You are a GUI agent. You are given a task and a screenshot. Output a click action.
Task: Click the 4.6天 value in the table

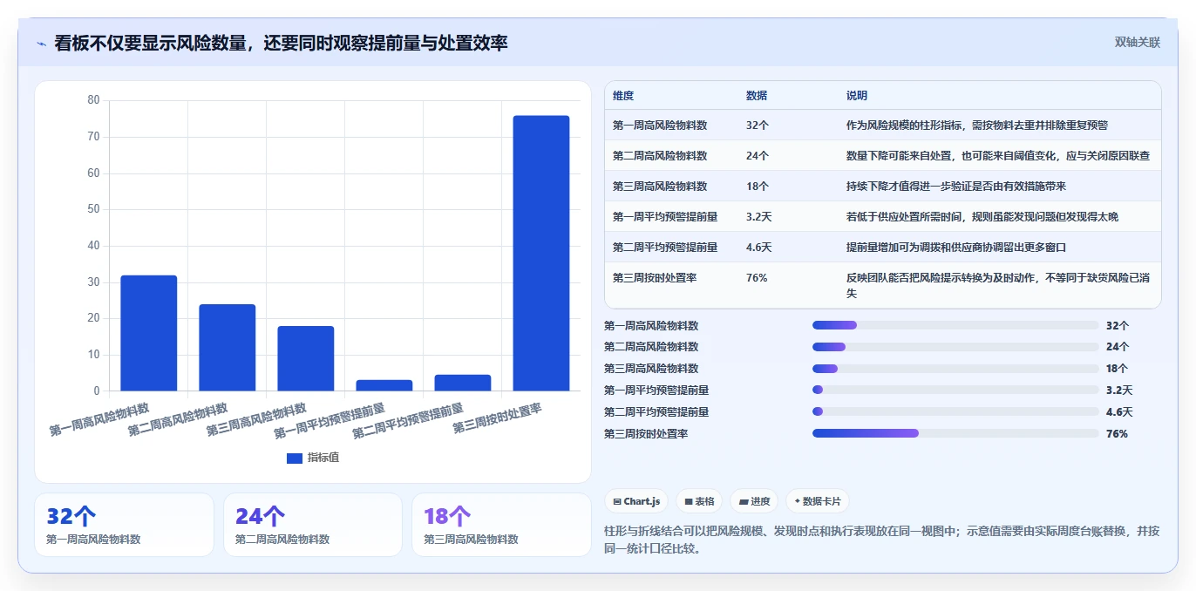coord(759,248)
